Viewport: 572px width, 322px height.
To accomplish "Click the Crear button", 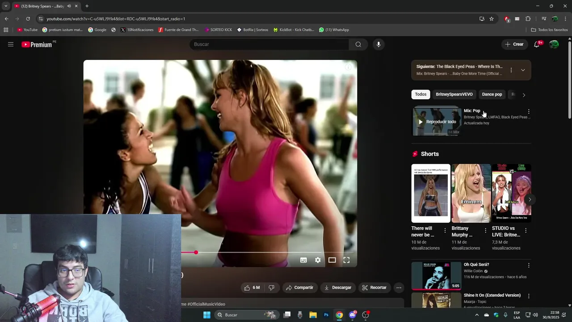I will 514,44.
